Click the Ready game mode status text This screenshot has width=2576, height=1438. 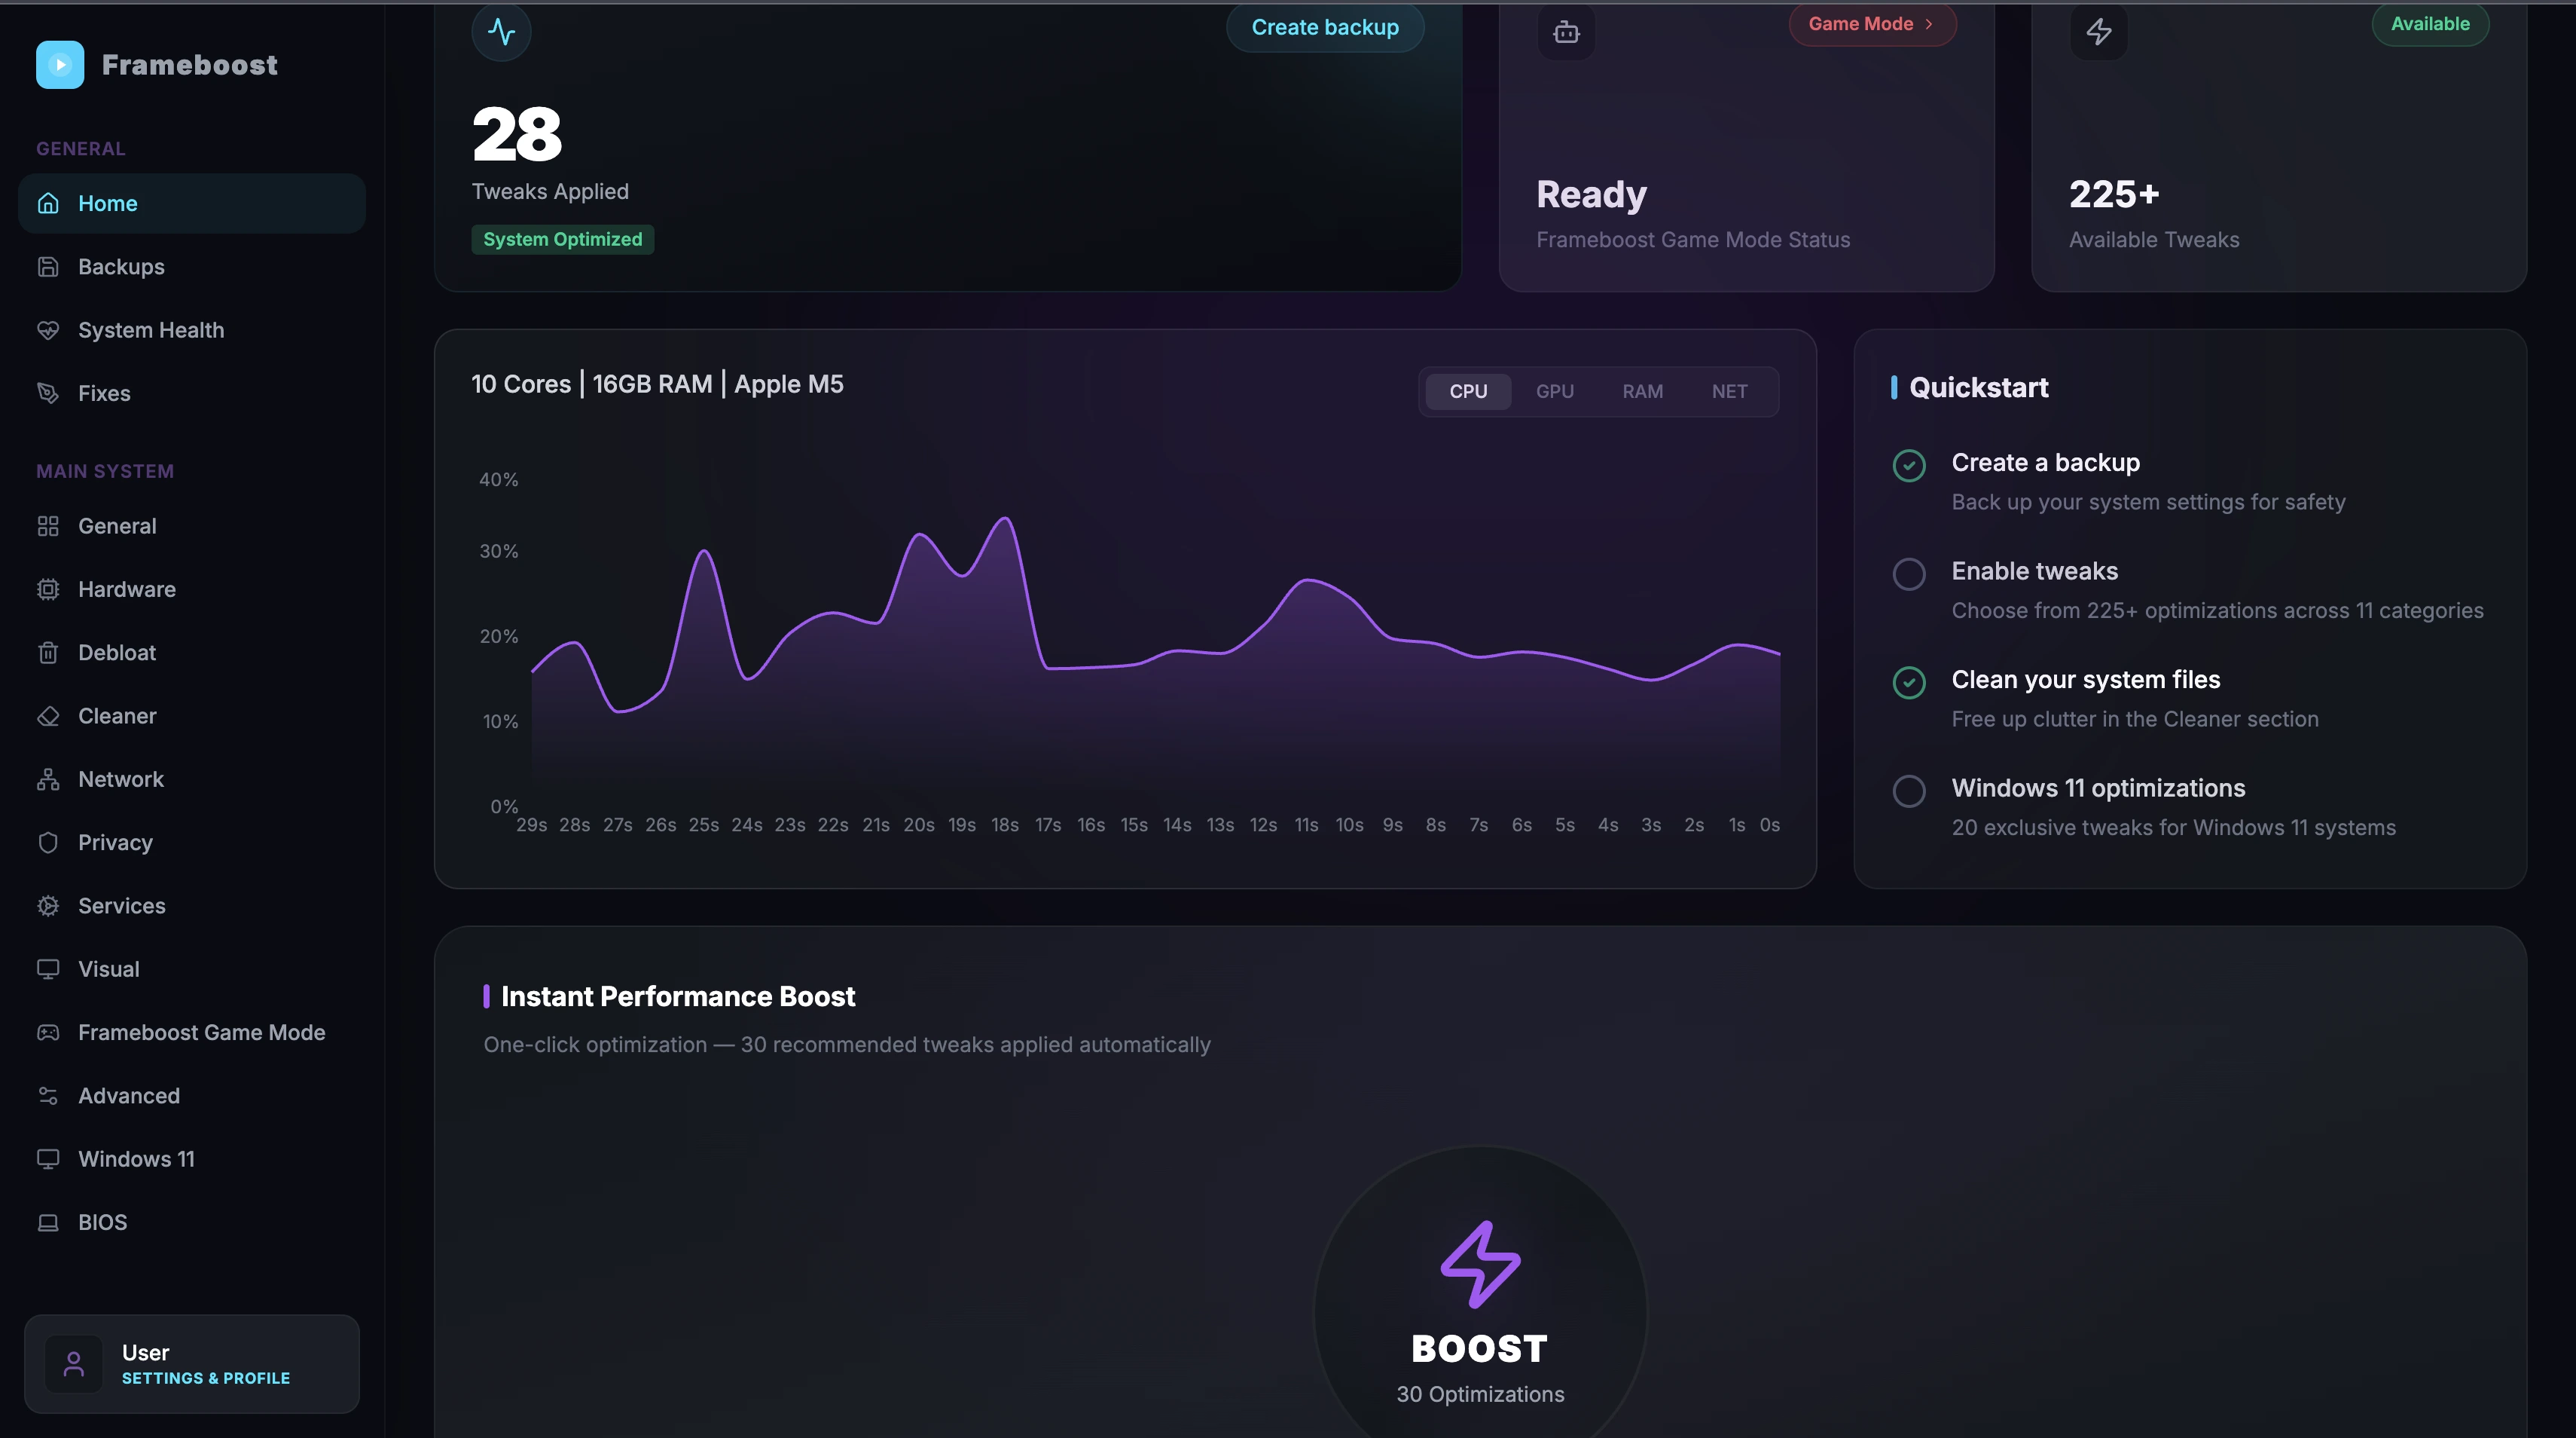coord(1591,194)
